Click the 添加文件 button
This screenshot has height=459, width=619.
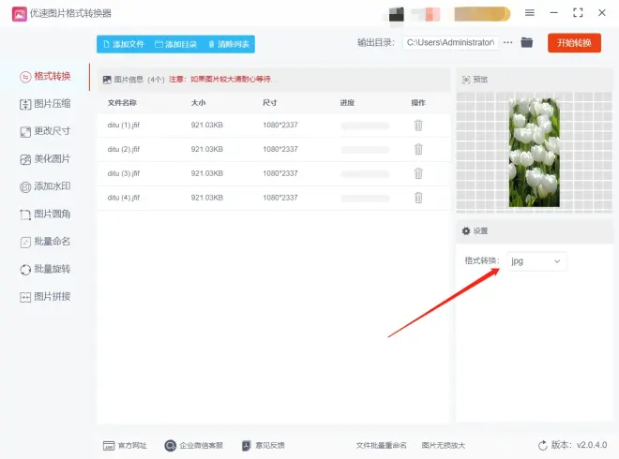[x=124, y=44]
